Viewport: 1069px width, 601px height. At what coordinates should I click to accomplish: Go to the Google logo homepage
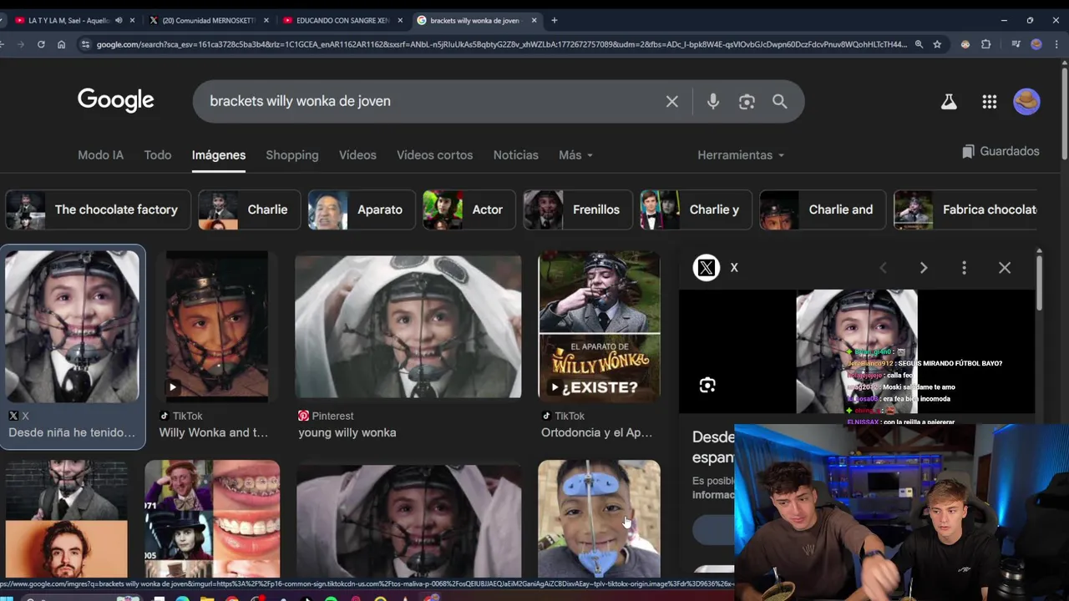tap(116, 100)
